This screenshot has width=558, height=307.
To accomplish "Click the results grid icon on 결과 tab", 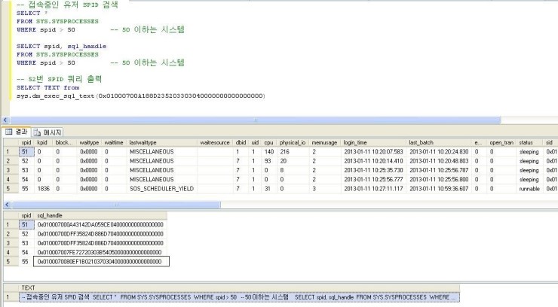I will (x=10, y=132).
